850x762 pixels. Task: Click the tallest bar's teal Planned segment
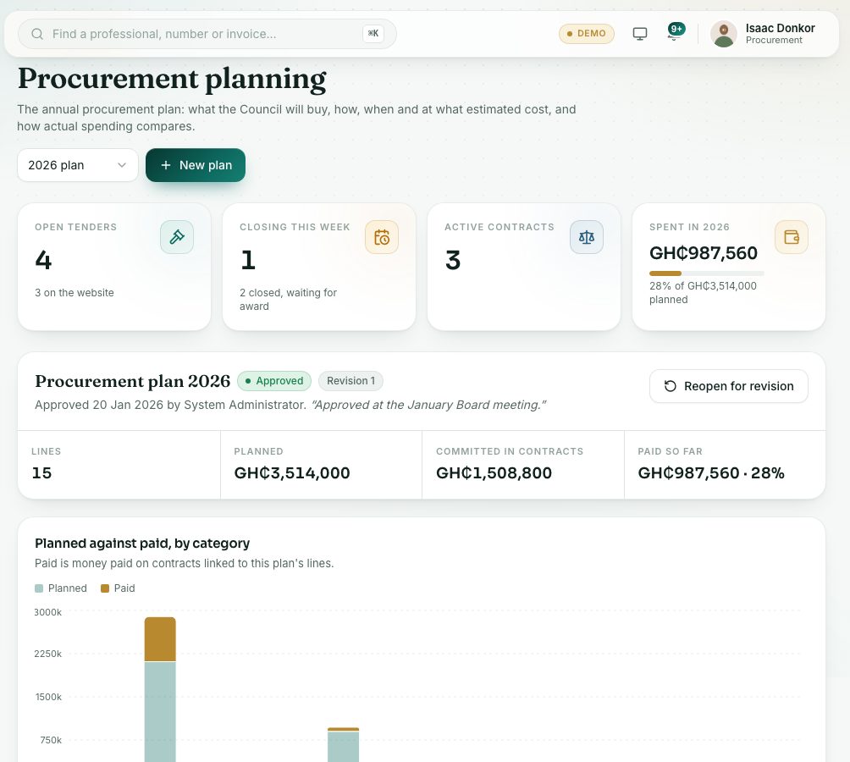point(160,711)
